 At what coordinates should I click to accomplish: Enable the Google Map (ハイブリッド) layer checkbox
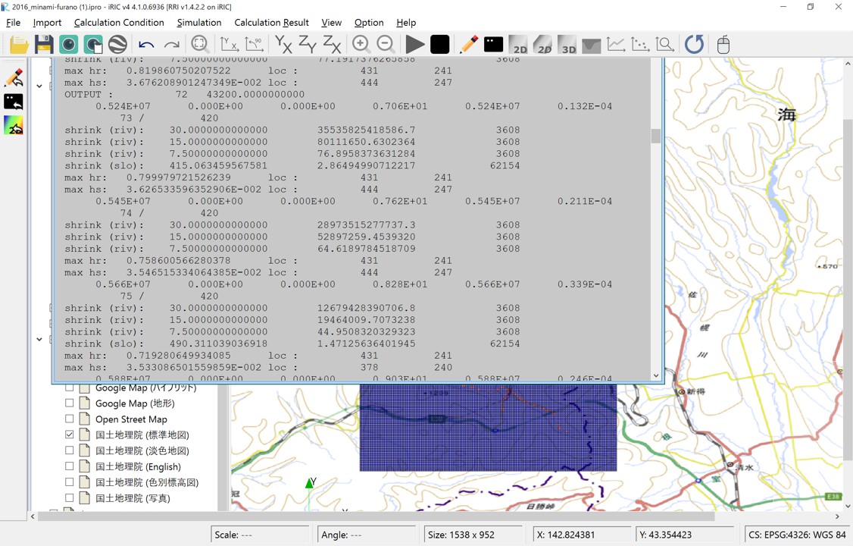(69, 388)
